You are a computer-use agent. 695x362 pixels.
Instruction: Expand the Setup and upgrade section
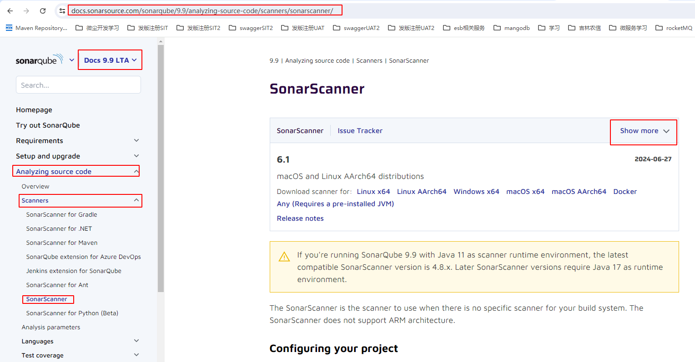[136, 156]
